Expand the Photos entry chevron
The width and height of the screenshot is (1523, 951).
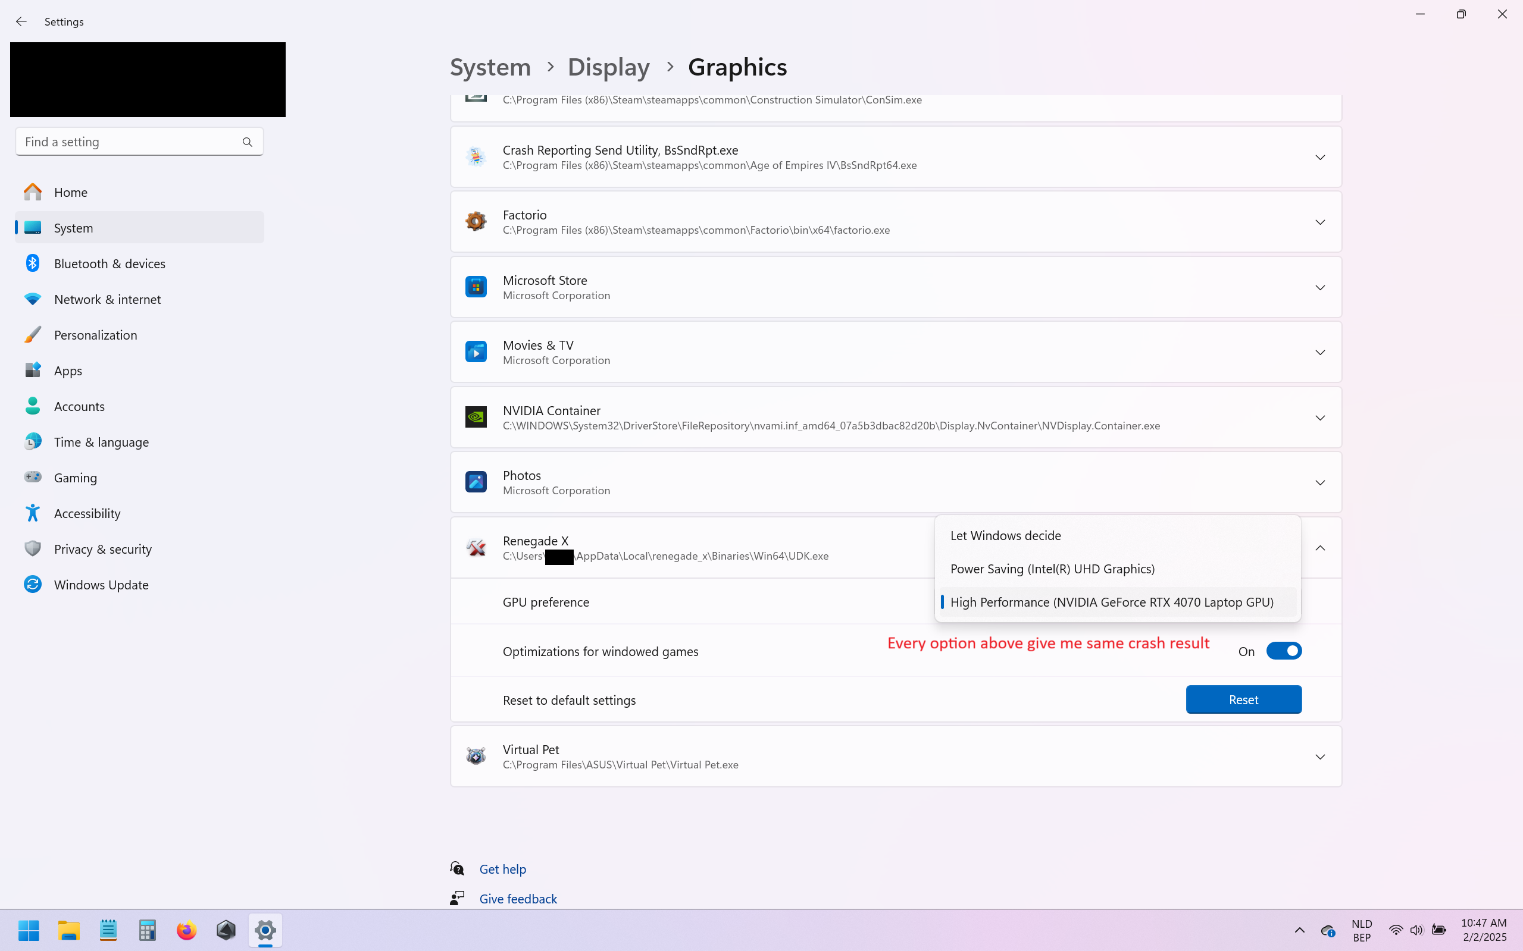coord(1319,482)
